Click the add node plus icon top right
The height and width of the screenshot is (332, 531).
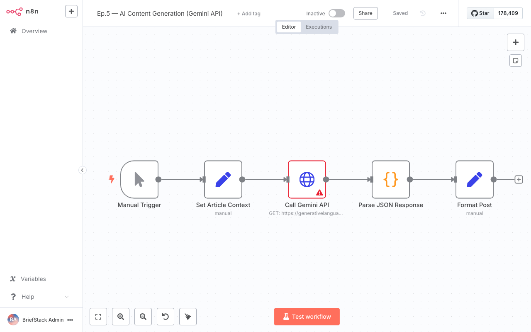click(515, 42)
